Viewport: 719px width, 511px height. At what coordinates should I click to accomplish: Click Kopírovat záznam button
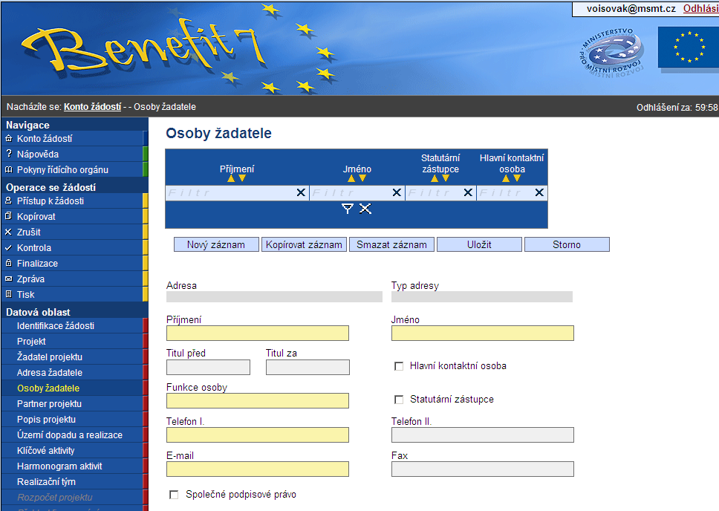point(304,244)
